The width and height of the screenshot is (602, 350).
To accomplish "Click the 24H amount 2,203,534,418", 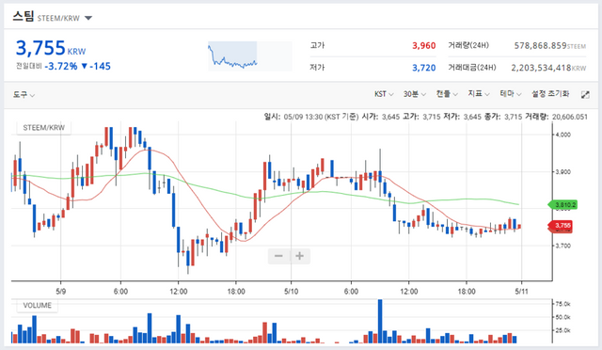I will coord(541,68).
